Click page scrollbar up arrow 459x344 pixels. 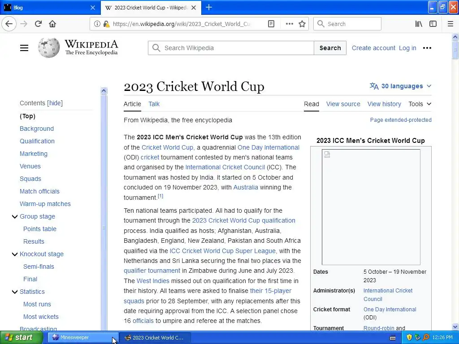pyautogui.click(x=455, y=37)
